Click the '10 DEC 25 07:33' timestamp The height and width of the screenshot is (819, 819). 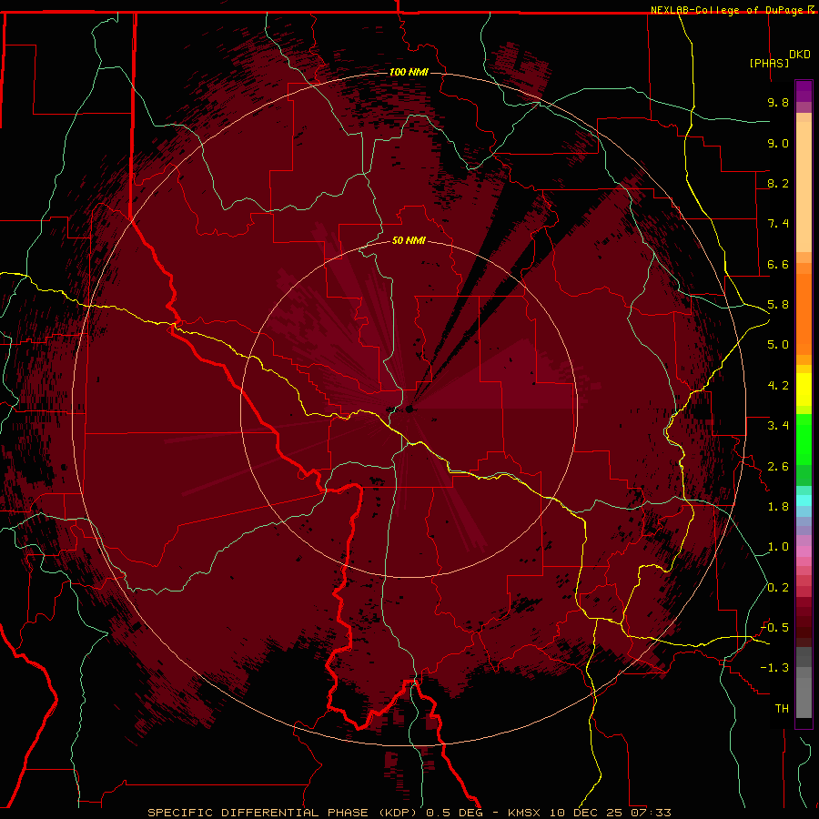612,813
